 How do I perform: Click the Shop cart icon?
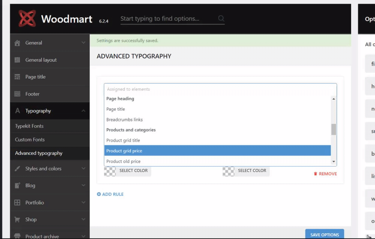point(17,220)
